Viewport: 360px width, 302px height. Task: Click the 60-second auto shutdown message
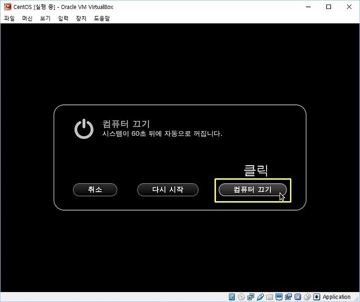click(162, 134)
